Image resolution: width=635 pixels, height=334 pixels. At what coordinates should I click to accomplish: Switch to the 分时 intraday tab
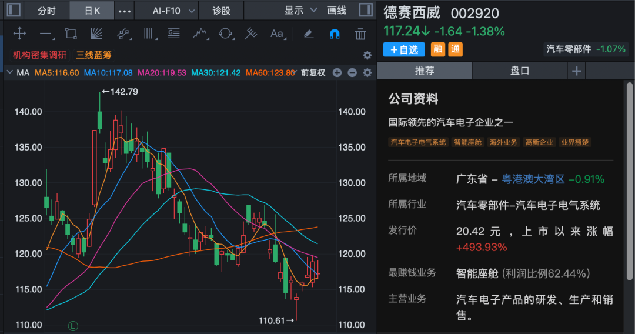(x=46, y=11)
